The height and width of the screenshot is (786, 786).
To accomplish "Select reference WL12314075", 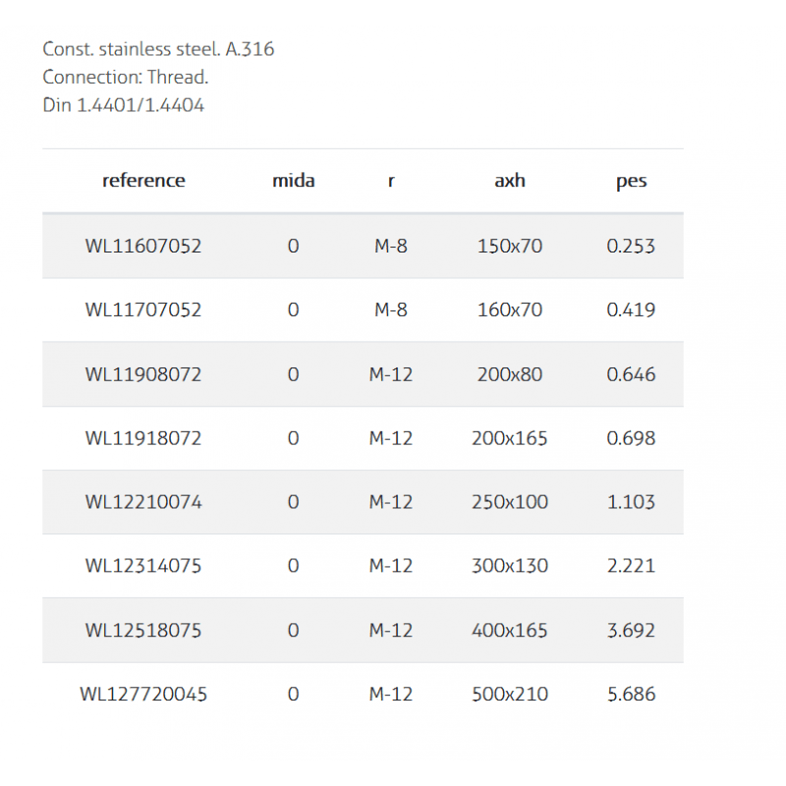I will (x=143, y=566).
